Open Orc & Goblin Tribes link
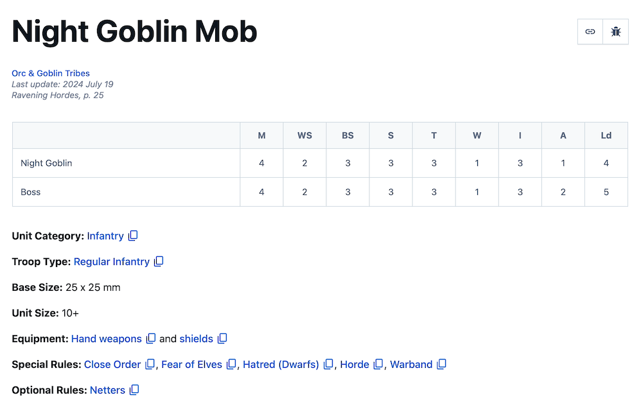 tap(51, 73)
